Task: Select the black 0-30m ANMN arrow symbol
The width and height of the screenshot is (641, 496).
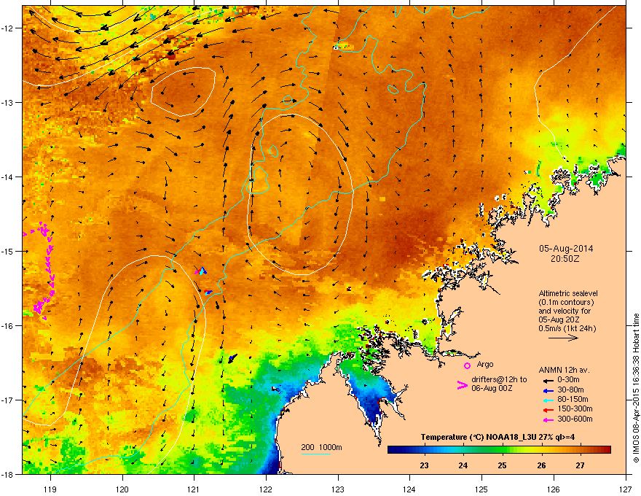Action: click(548, 380)
